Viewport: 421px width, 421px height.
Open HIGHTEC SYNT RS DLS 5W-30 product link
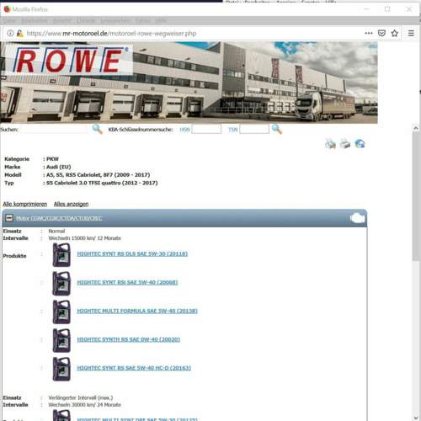point(132,253)
